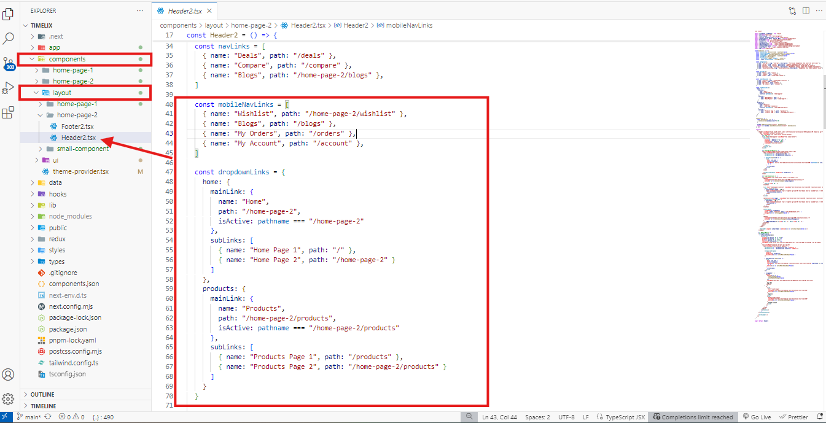Open Footer2.tsx file
The width and height of the screenshot is (826, 423).
pos(85,126)
